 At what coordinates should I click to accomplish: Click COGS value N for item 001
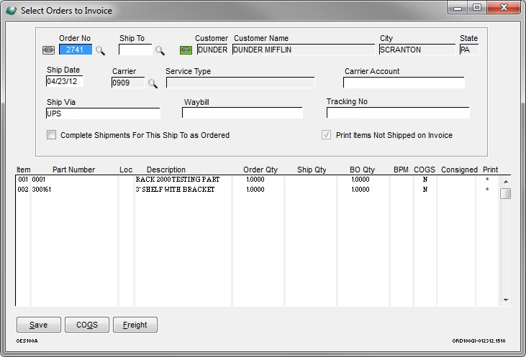click(x=425, y=180)
